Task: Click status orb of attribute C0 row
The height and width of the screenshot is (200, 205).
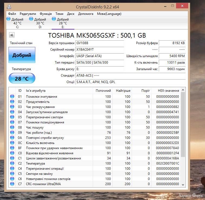Action: coord(12,153)
